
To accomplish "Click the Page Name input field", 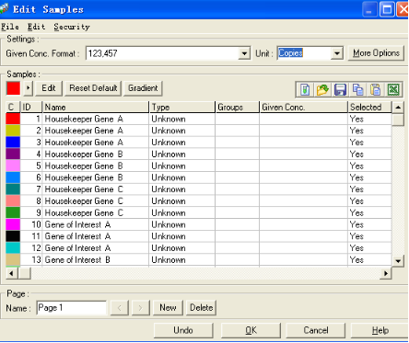I will pos(72,308).
